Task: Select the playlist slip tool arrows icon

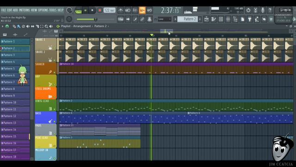Action: (32, 26)
